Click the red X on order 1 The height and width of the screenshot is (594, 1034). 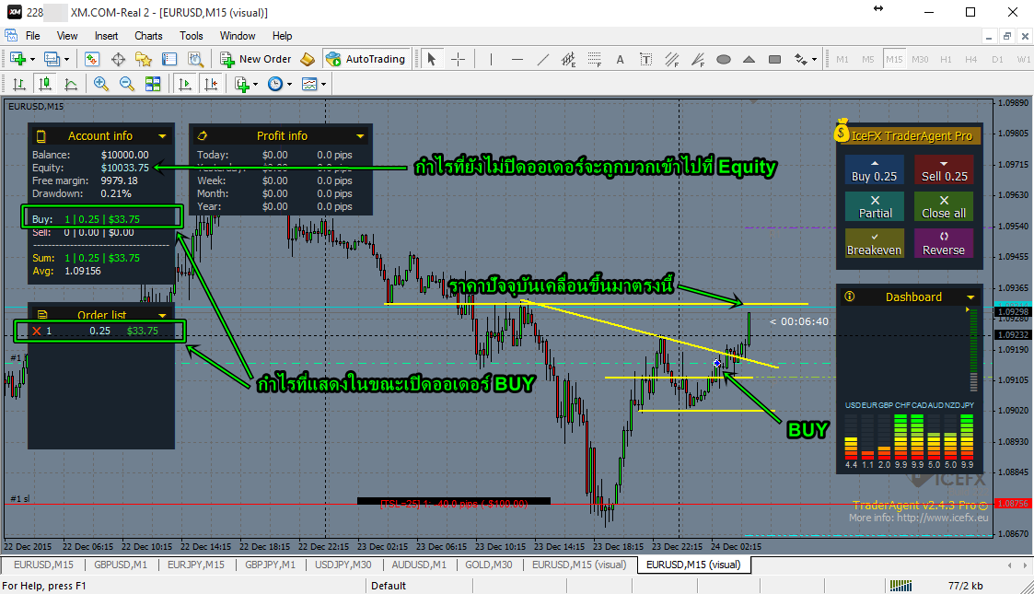pyautogui.click(x=37, y=331)
